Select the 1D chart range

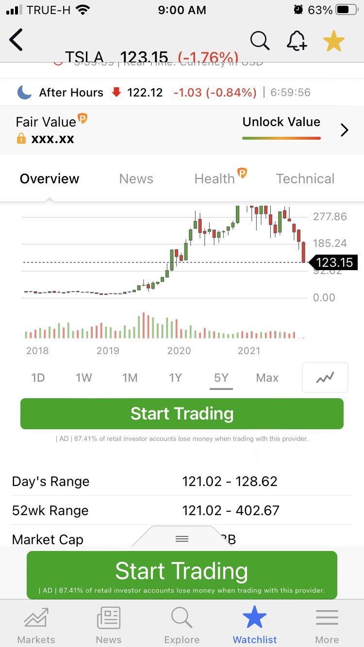(x=38, y=377)
